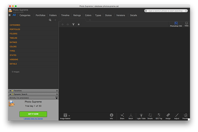Viewport: 198px width, 132px height.
Task: Switch to the Ratings tab
Action: pos(77,15)
